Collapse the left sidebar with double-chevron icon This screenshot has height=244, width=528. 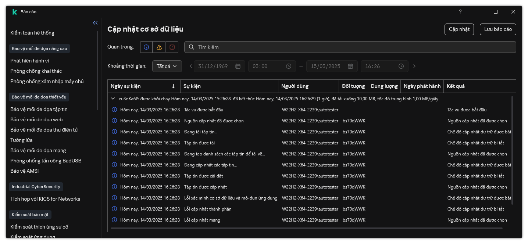pos(95,23)
